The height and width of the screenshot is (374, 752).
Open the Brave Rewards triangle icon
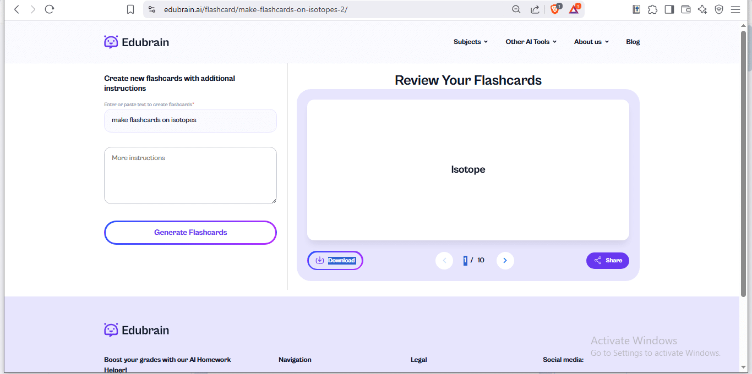574,9
